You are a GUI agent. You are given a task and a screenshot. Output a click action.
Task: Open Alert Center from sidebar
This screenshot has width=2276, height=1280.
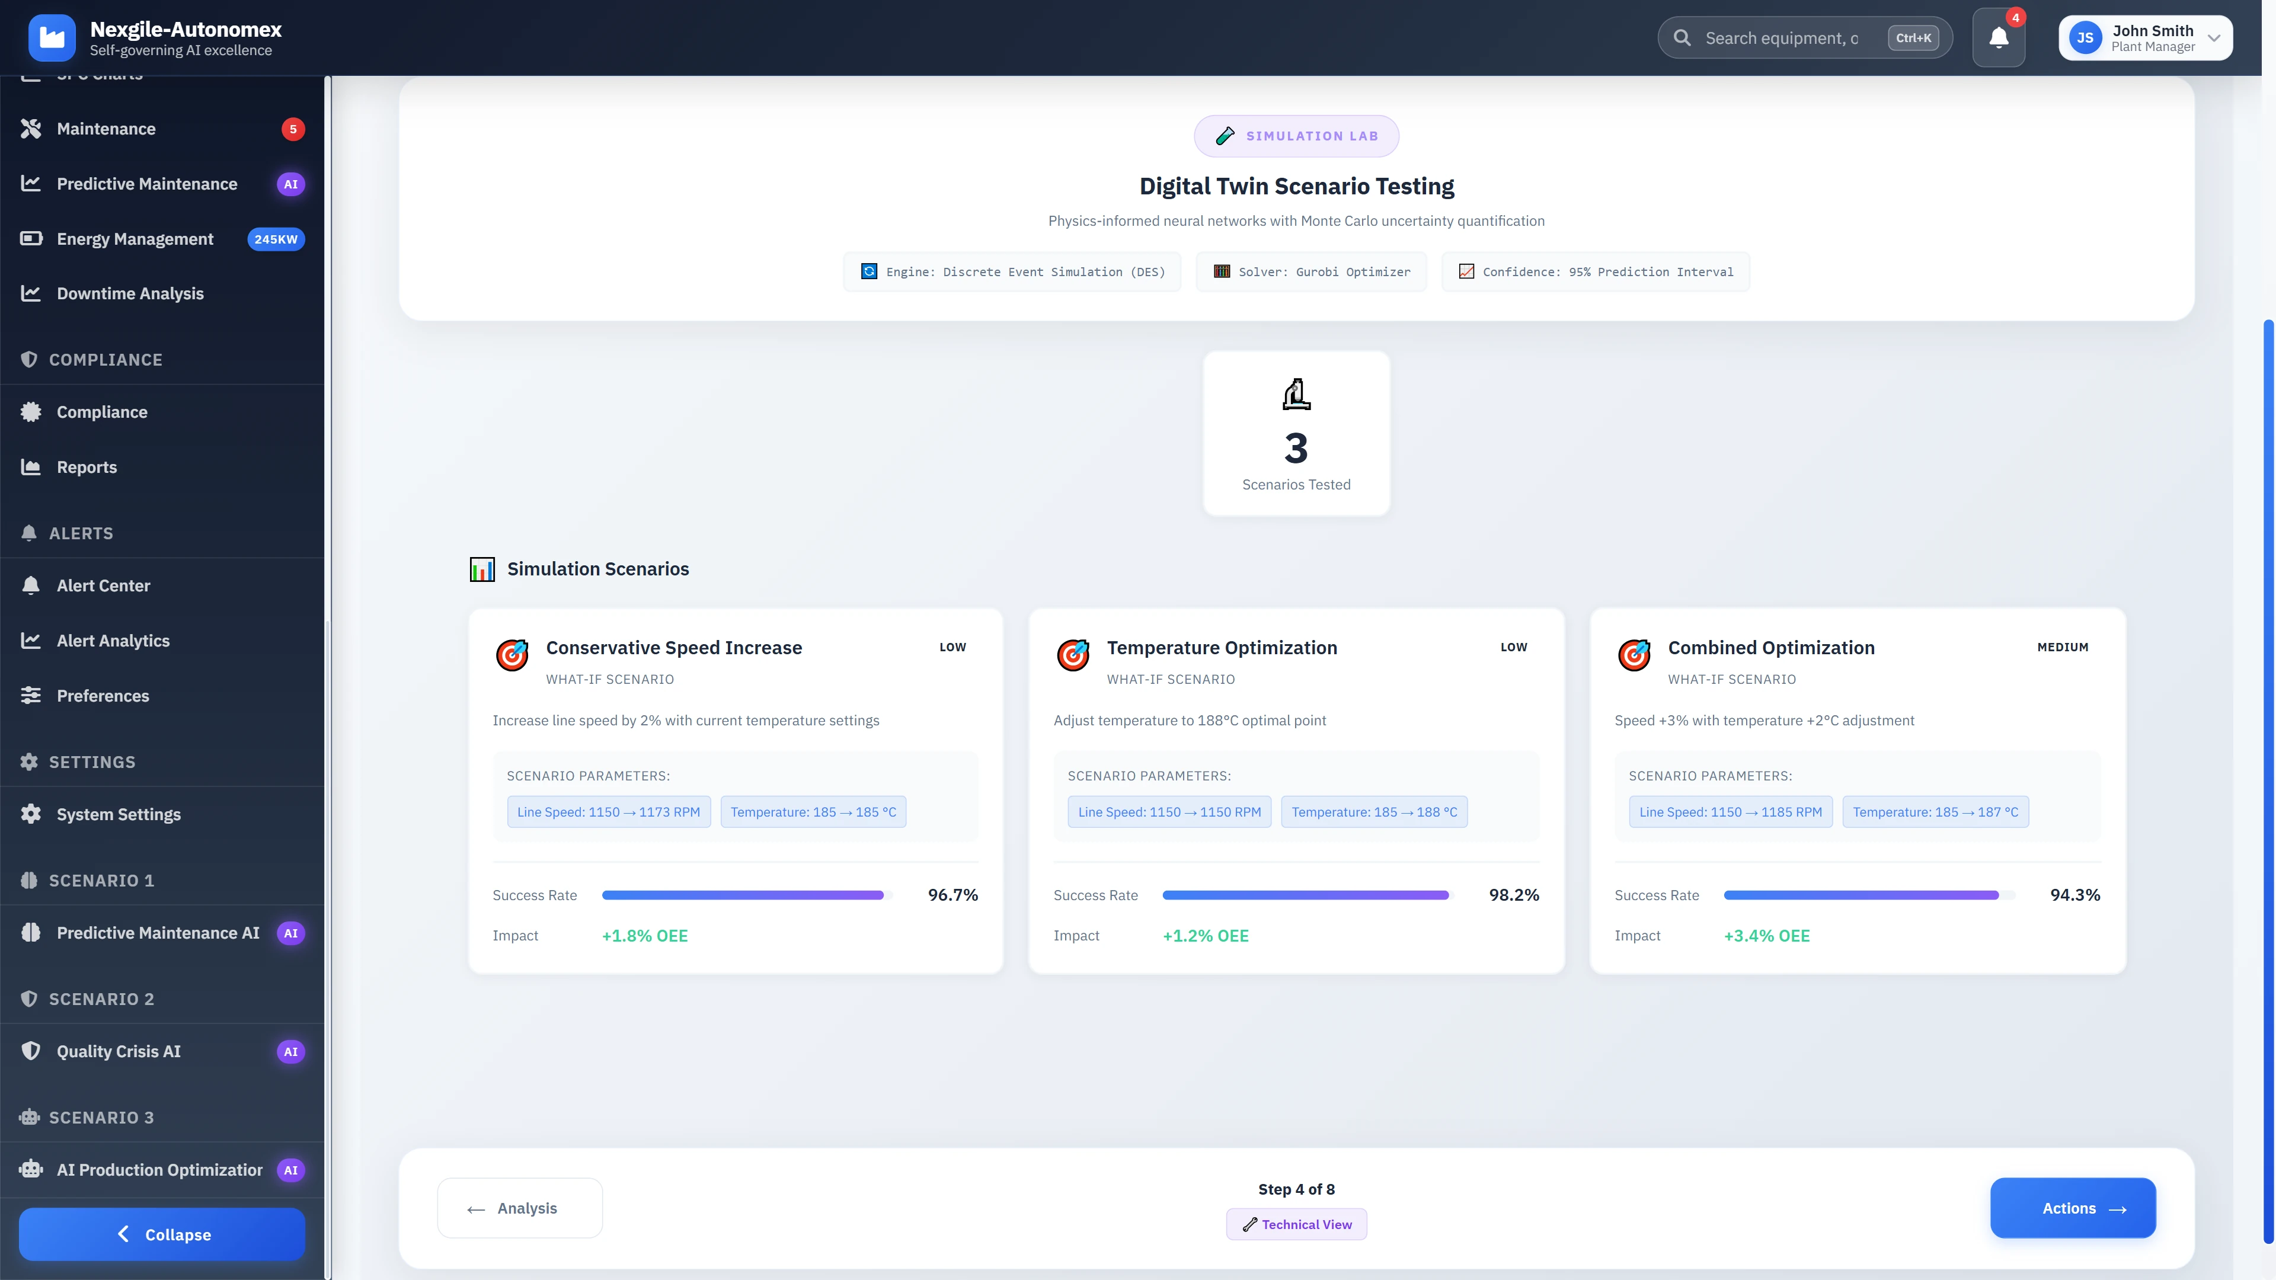click(103, 585)
